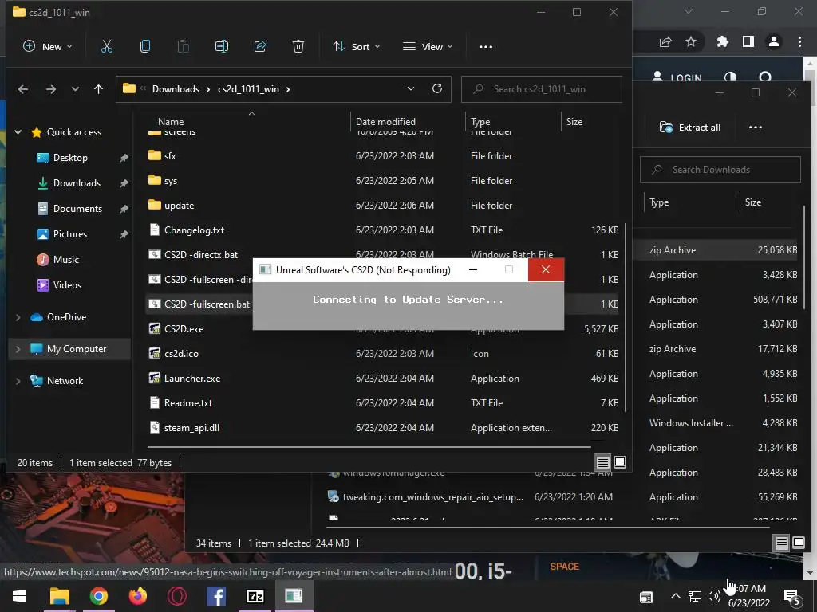Click the file list vertical scrollbar in cs2d window
817x612 pixels.
624,317
